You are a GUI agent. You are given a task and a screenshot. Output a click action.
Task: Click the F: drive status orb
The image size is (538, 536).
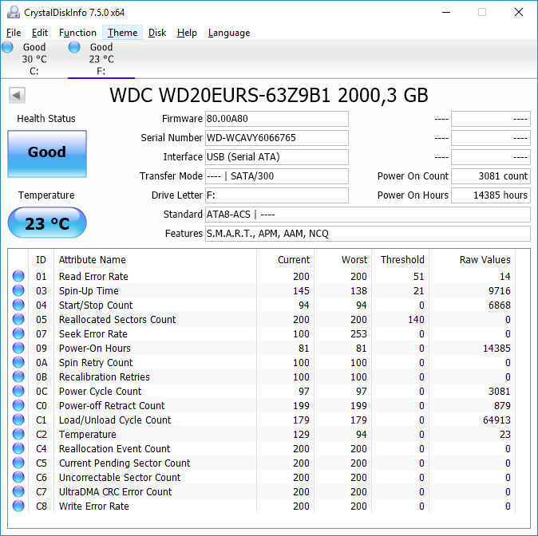coord(74,47)
